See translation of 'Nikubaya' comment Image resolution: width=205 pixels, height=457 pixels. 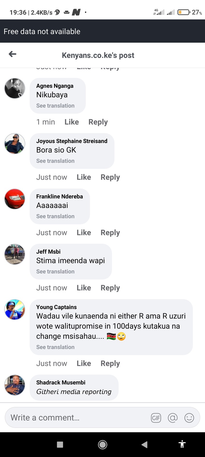(x=55, y=106)
